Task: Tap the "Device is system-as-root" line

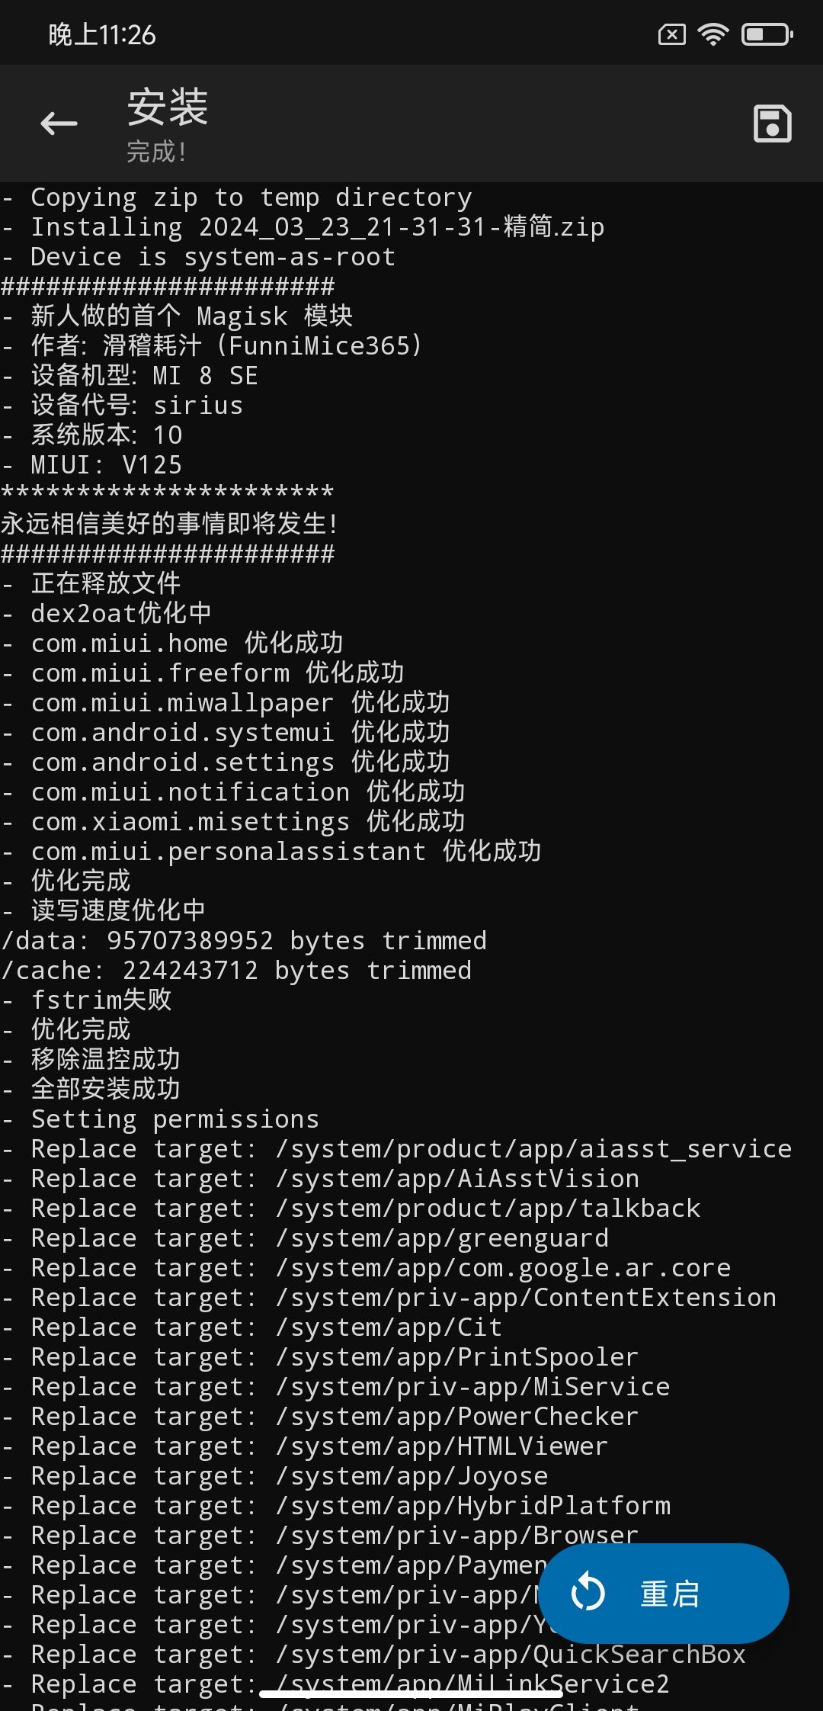Action: click(200, 257)
